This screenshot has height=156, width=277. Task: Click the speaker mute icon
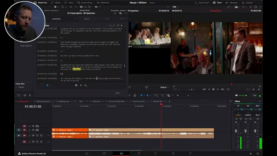[x=237, y=95]
